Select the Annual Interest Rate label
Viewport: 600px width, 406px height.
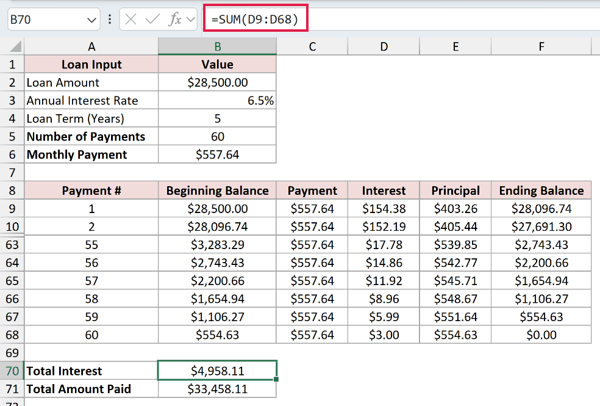point(91,100)
